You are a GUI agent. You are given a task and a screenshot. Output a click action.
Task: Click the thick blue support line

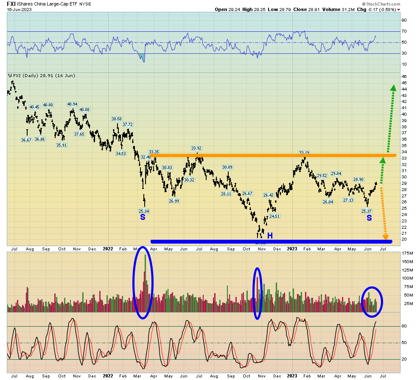point(272,241)
